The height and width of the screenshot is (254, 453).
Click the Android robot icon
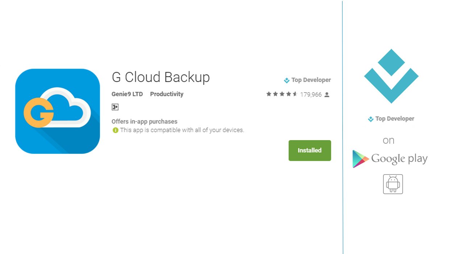393,184
